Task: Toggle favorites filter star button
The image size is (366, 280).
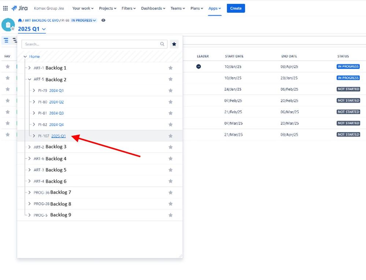Action: point(174,44)
